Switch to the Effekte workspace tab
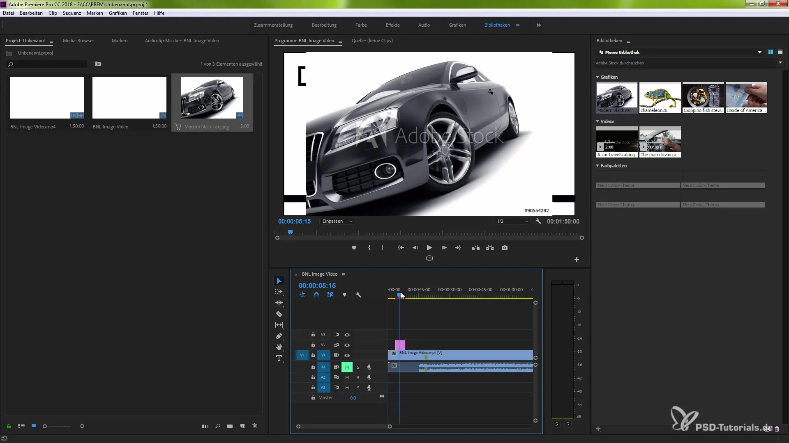 click(392, 25)
